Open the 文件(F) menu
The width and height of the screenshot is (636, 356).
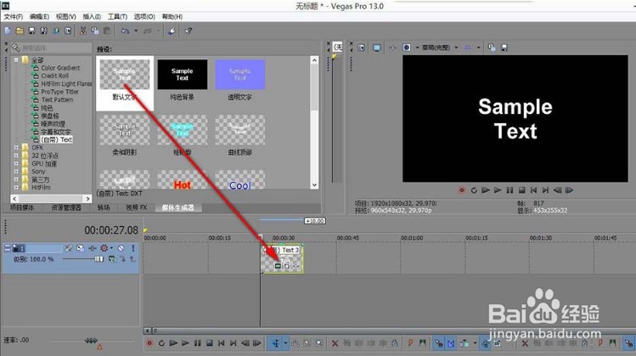pyautogui.click(x=14, y=17)
